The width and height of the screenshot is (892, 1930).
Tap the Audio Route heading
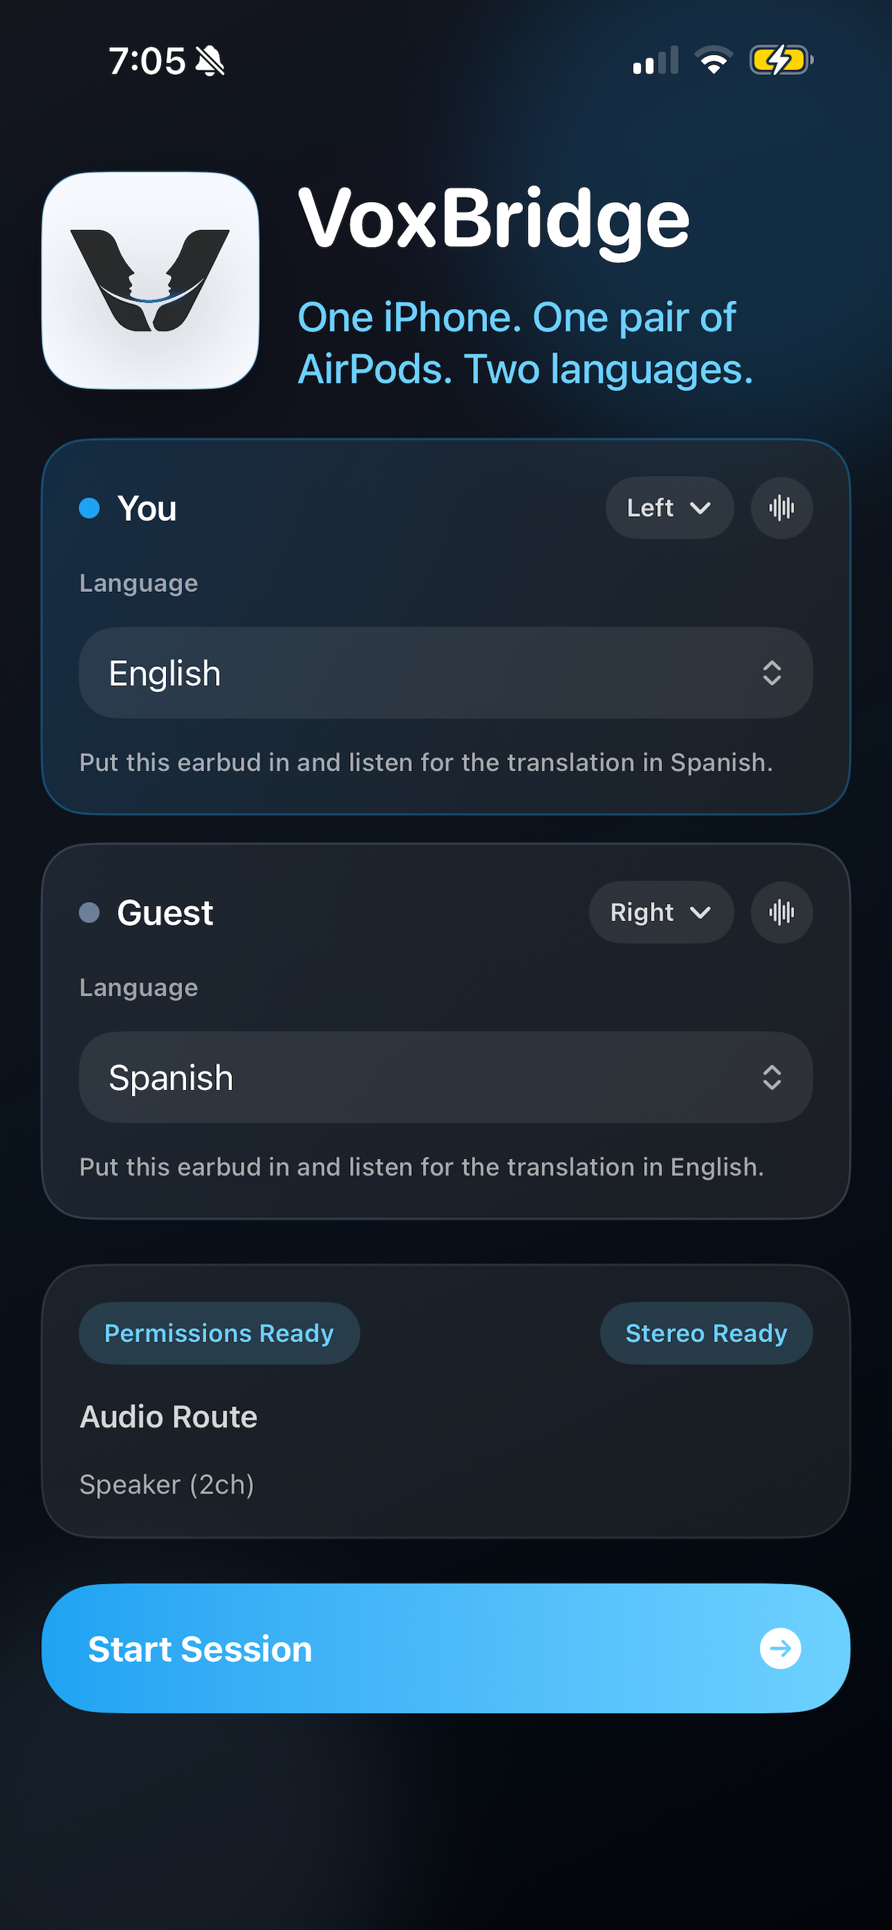point(169,1417)
